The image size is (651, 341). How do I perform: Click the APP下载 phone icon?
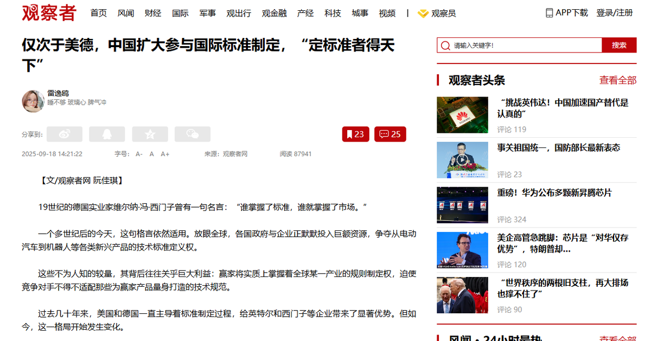pos(549,12)
